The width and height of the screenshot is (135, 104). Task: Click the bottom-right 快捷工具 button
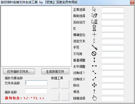65,96
